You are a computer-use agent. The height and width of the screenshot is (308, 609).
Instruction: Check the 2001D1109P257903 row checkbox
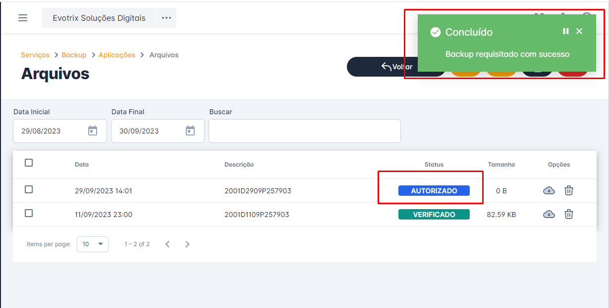click(29, 213)
